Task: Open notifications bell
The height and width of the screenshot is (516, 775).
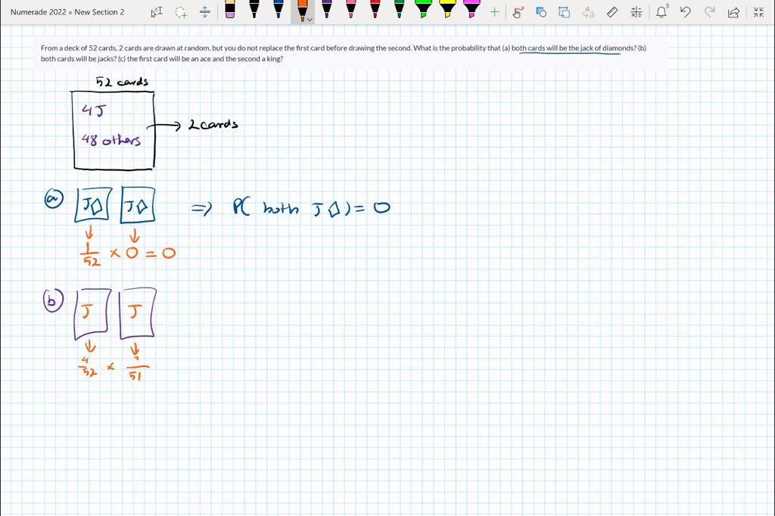Action: click(662, 12)
